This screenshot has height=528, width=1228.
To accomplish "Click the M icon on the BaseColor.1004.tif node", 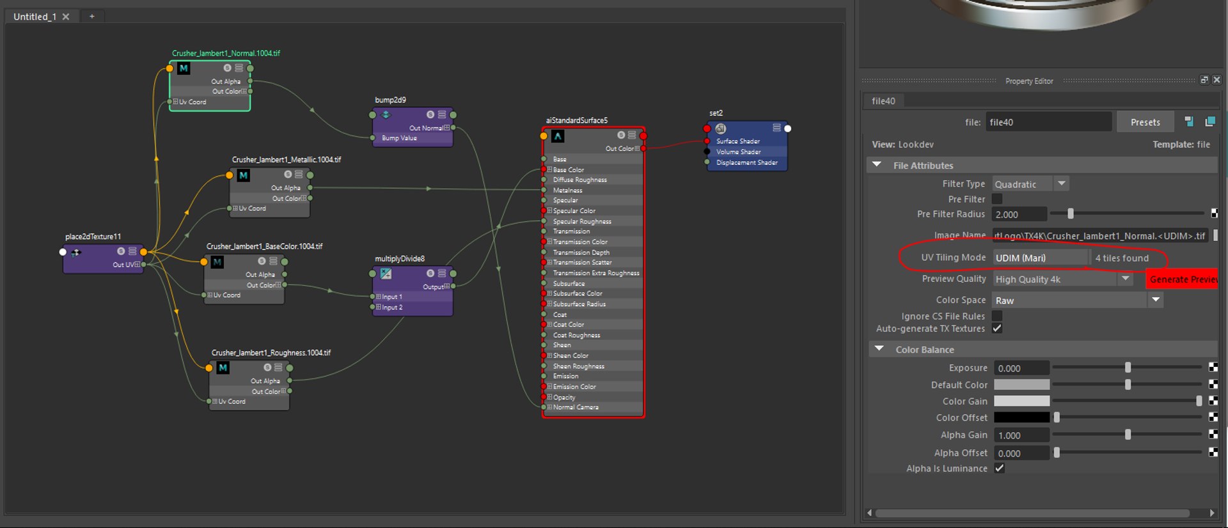I will point(217,262).
